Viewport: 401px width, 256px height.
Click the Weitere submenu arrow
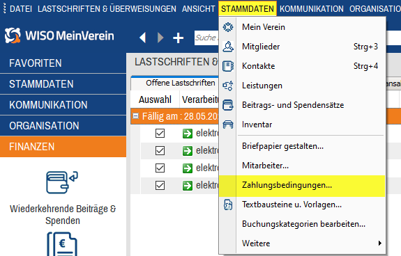tap(380, 243)
